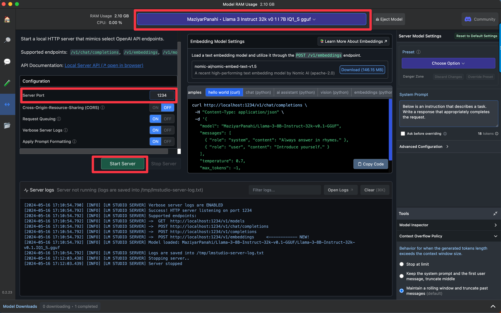Open the Local Server API documentation link
Viewport: 501px width, 313px height.
pyautogui.click(x=104, y=65)
